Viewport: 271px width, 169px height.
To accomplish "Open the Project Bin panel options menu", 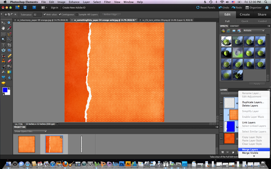I will tap(217, 127).
